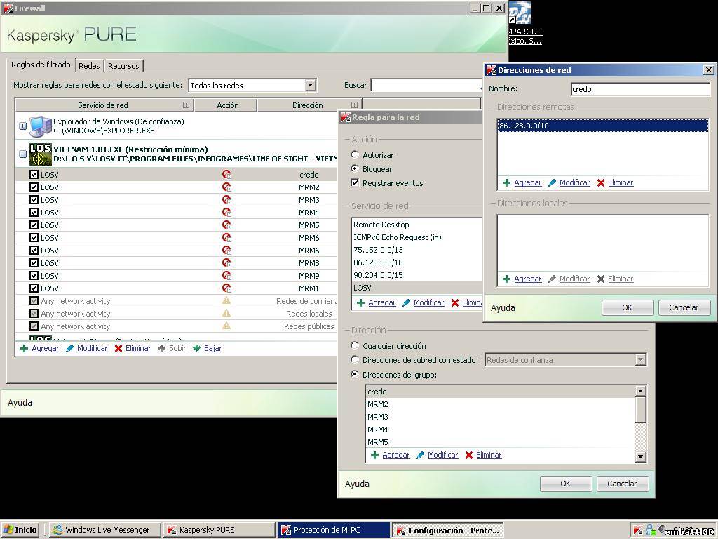Viewport: 718px width, 539px height.
Task: Open the Redes de confianza subnet status dropdown
Action: pyautogui.click(x=641, y=360)
